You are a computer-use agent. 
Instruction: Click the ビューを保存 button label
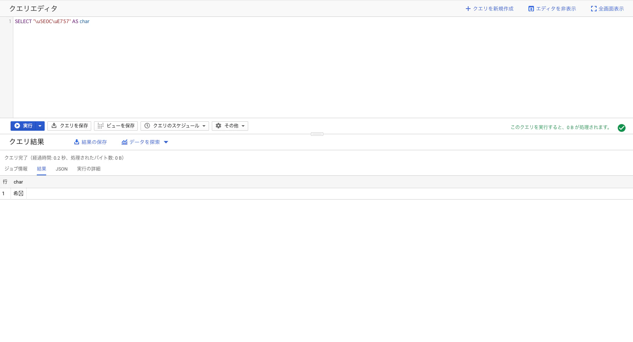click(x=121, y=126)
